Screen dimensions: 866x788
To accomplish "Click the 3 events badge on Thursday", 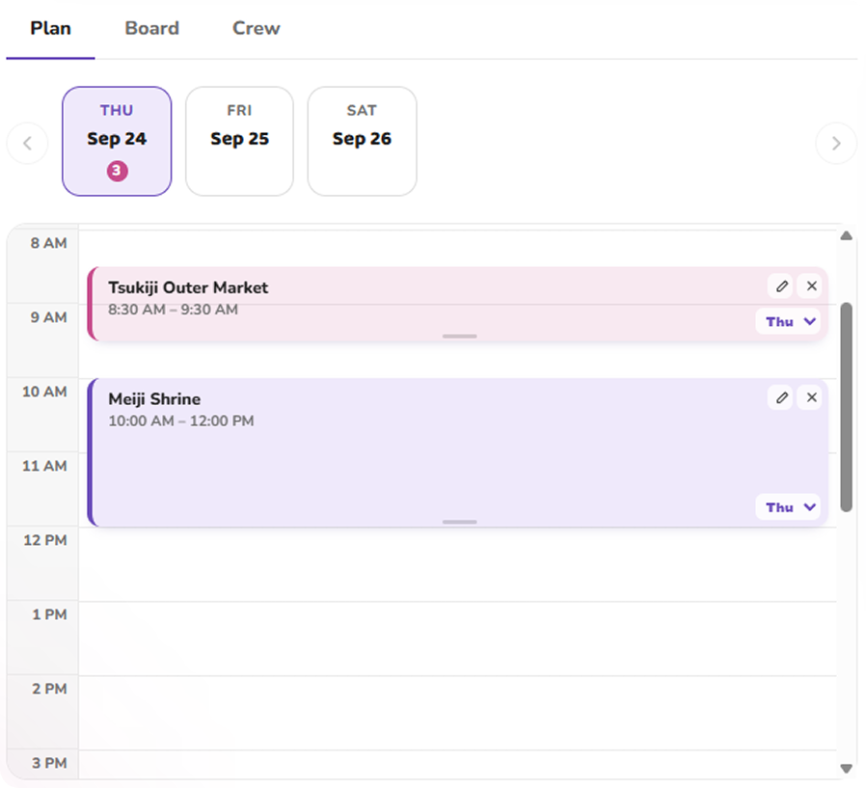I will (117, 171).
